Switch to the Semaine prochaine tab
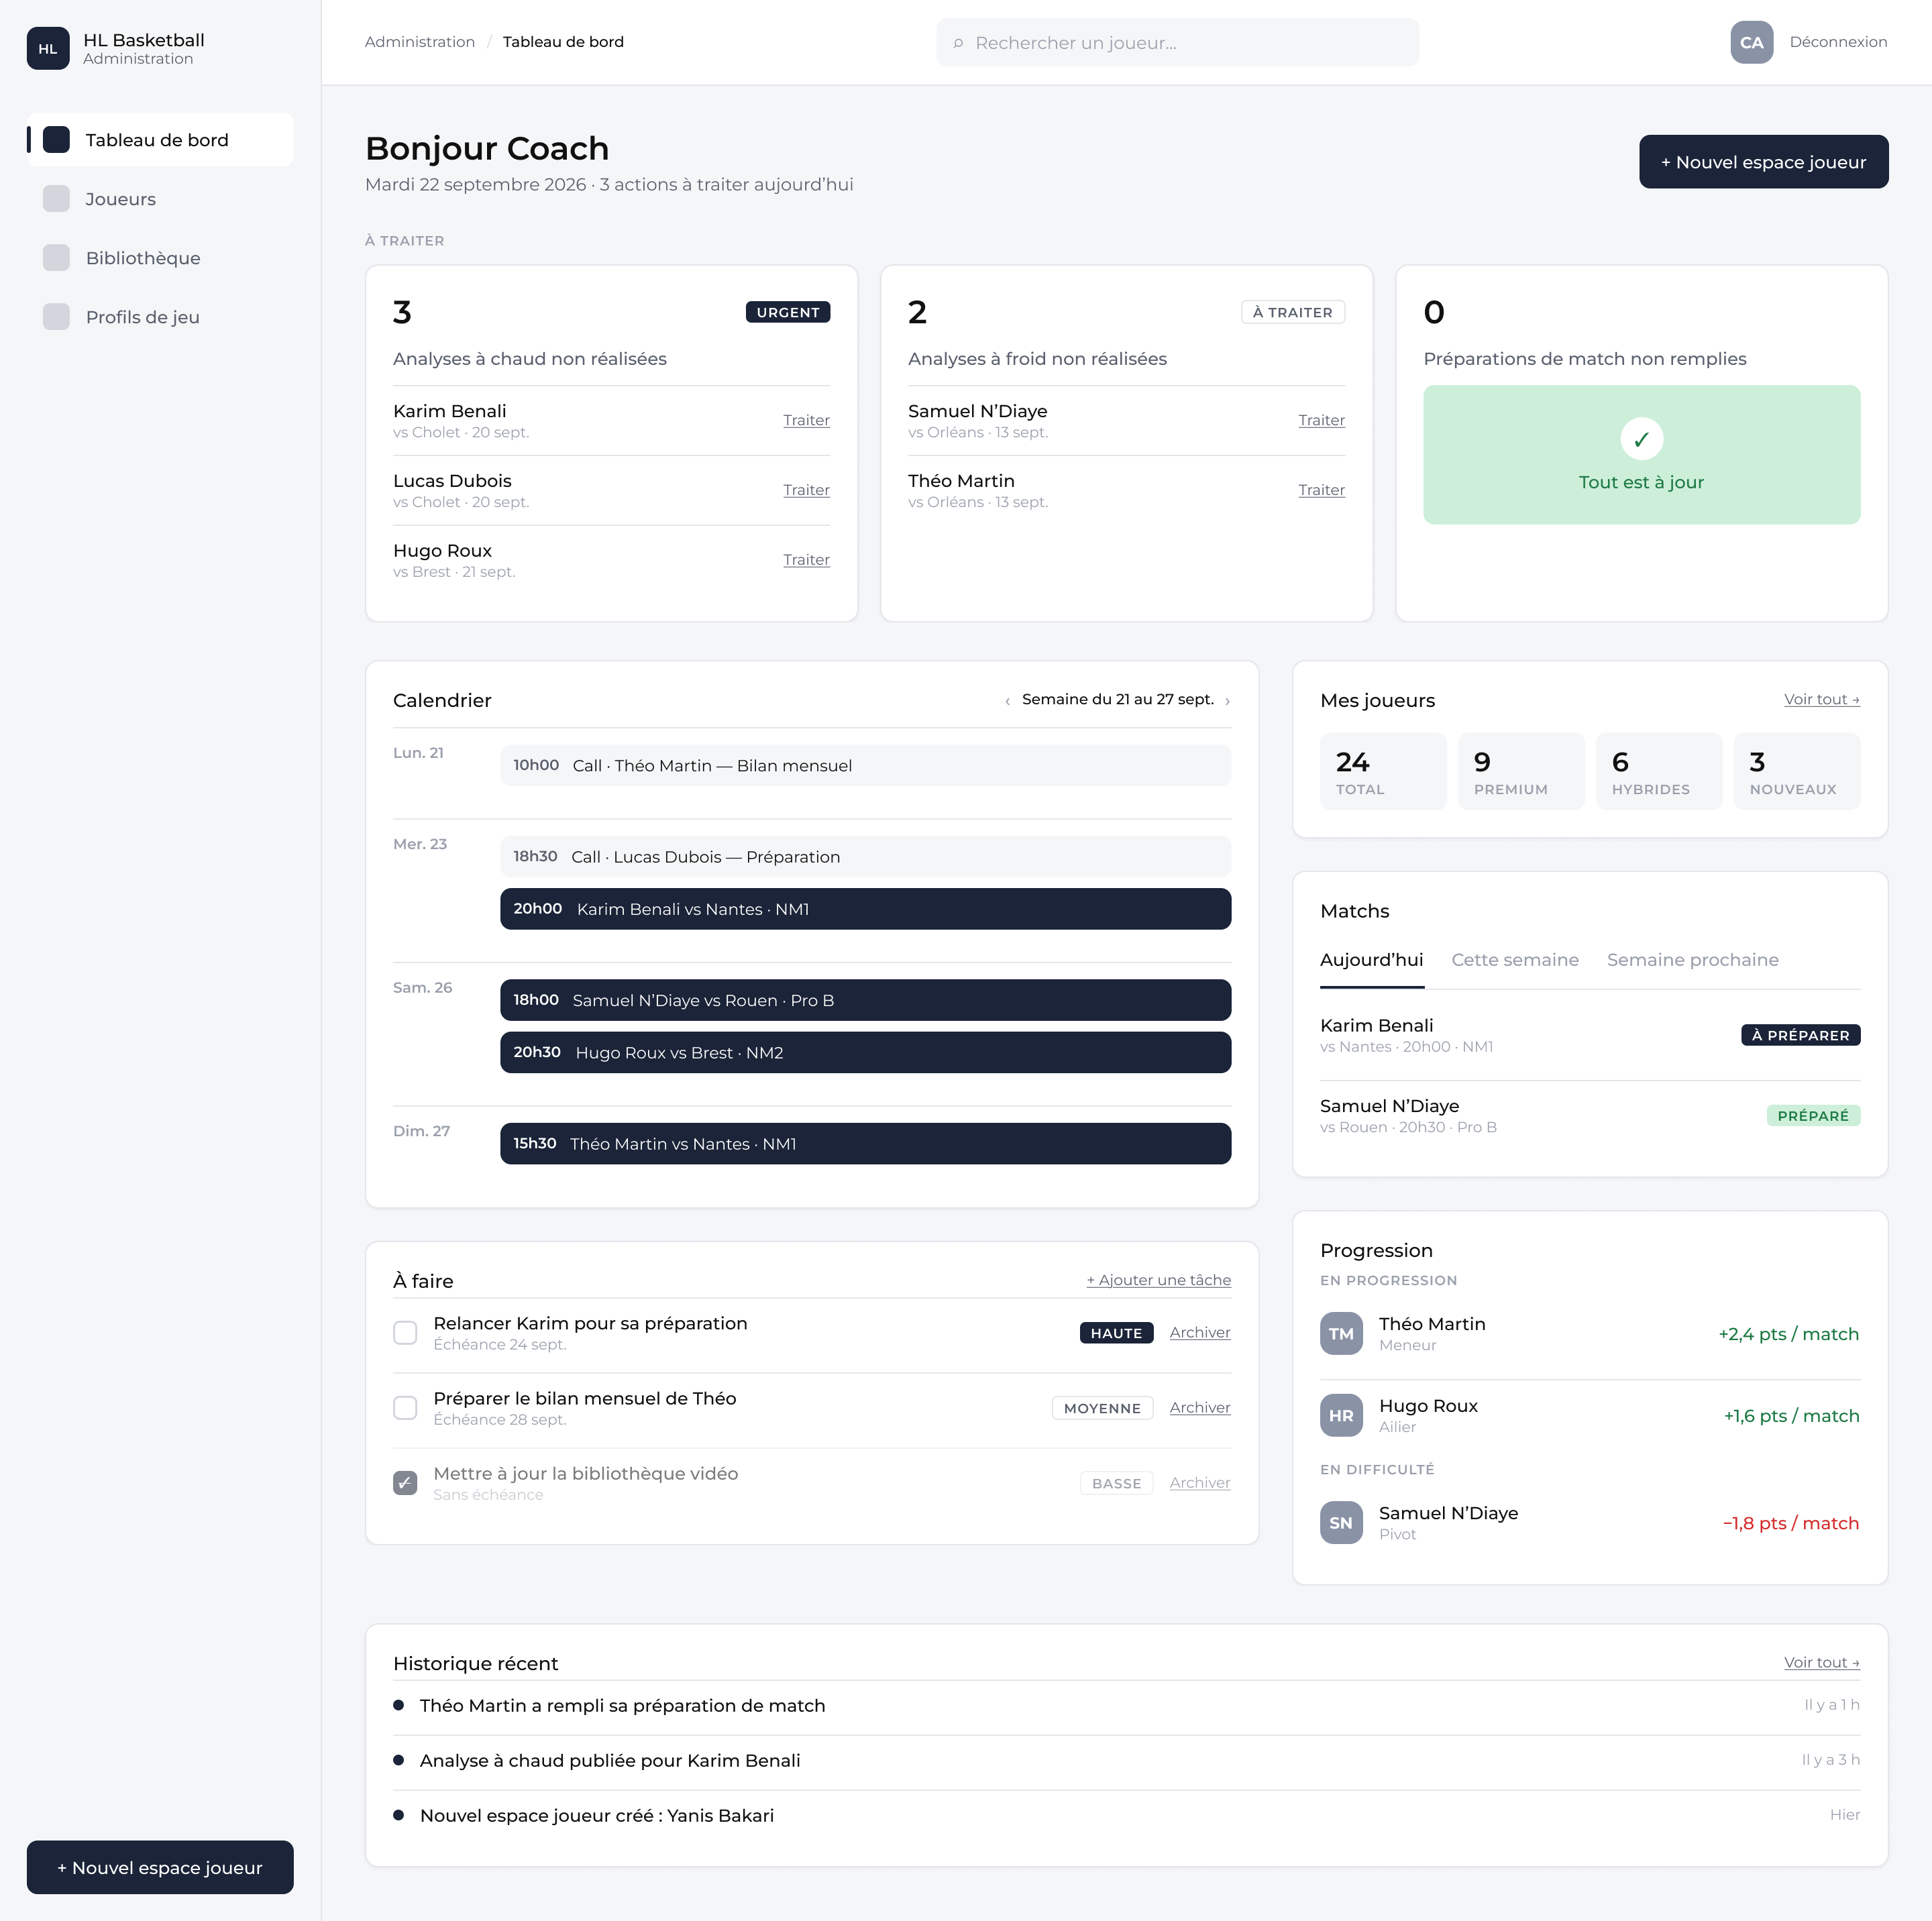 [x=1693, y=960]
